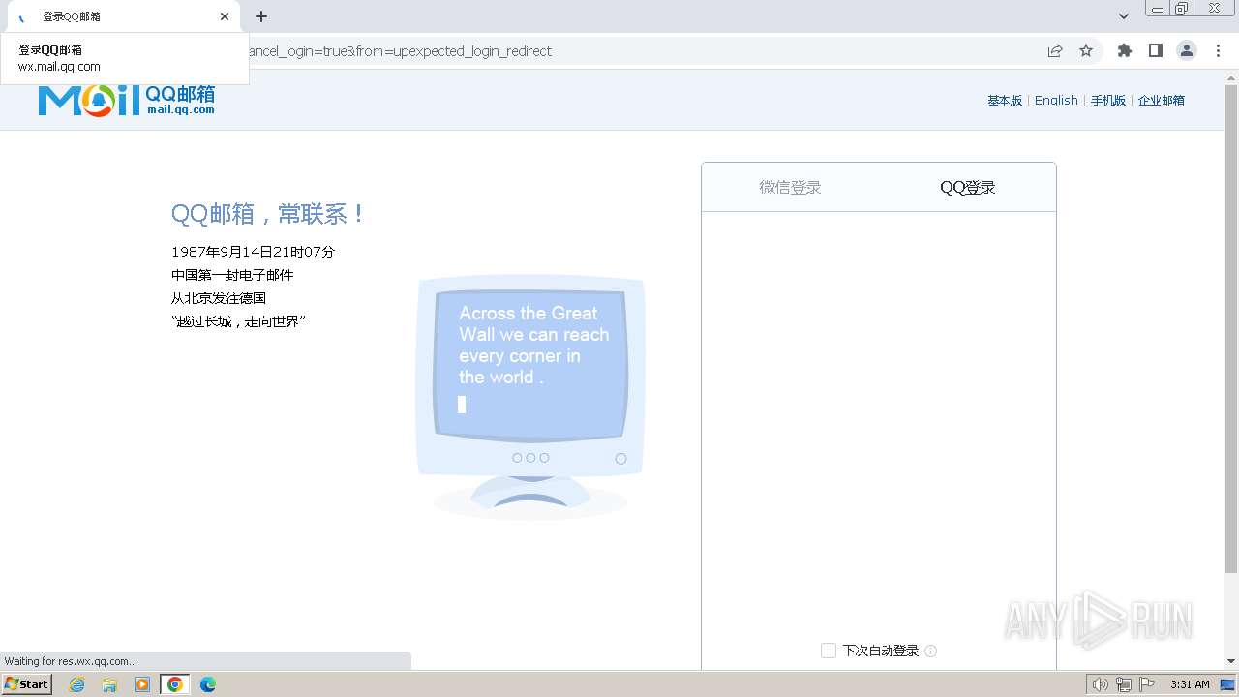The image size is (1239, 697).
Task: Click the 从北京发往德国 text
Action: [219, 298]
